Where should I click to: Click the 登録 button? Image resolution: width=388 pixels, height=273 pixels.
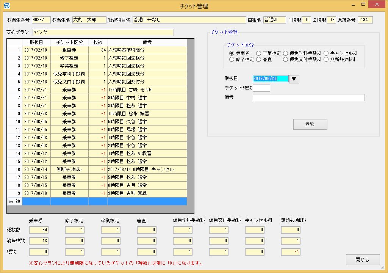coord(310,124)
